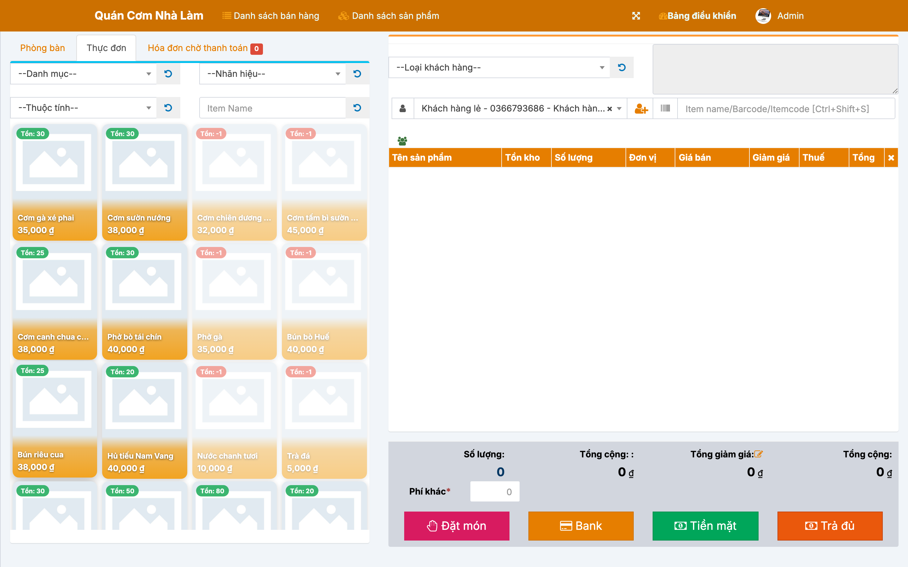
Task: Pay with the Tiền mặt cash button
Action: 705,526
